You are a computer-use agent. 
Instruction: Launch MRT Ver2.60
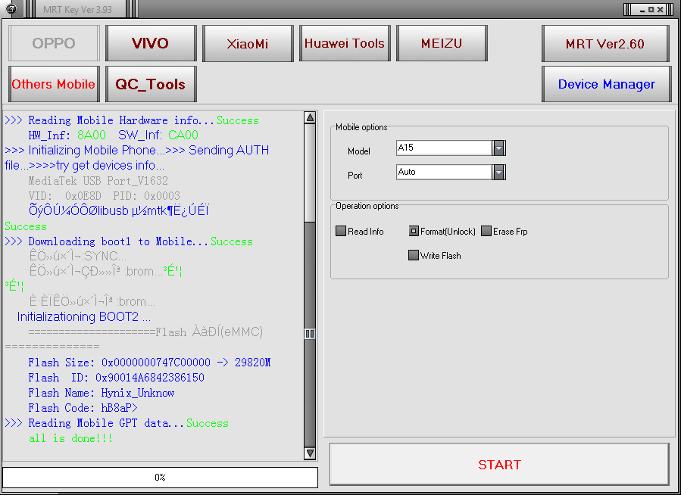(605, 43)
